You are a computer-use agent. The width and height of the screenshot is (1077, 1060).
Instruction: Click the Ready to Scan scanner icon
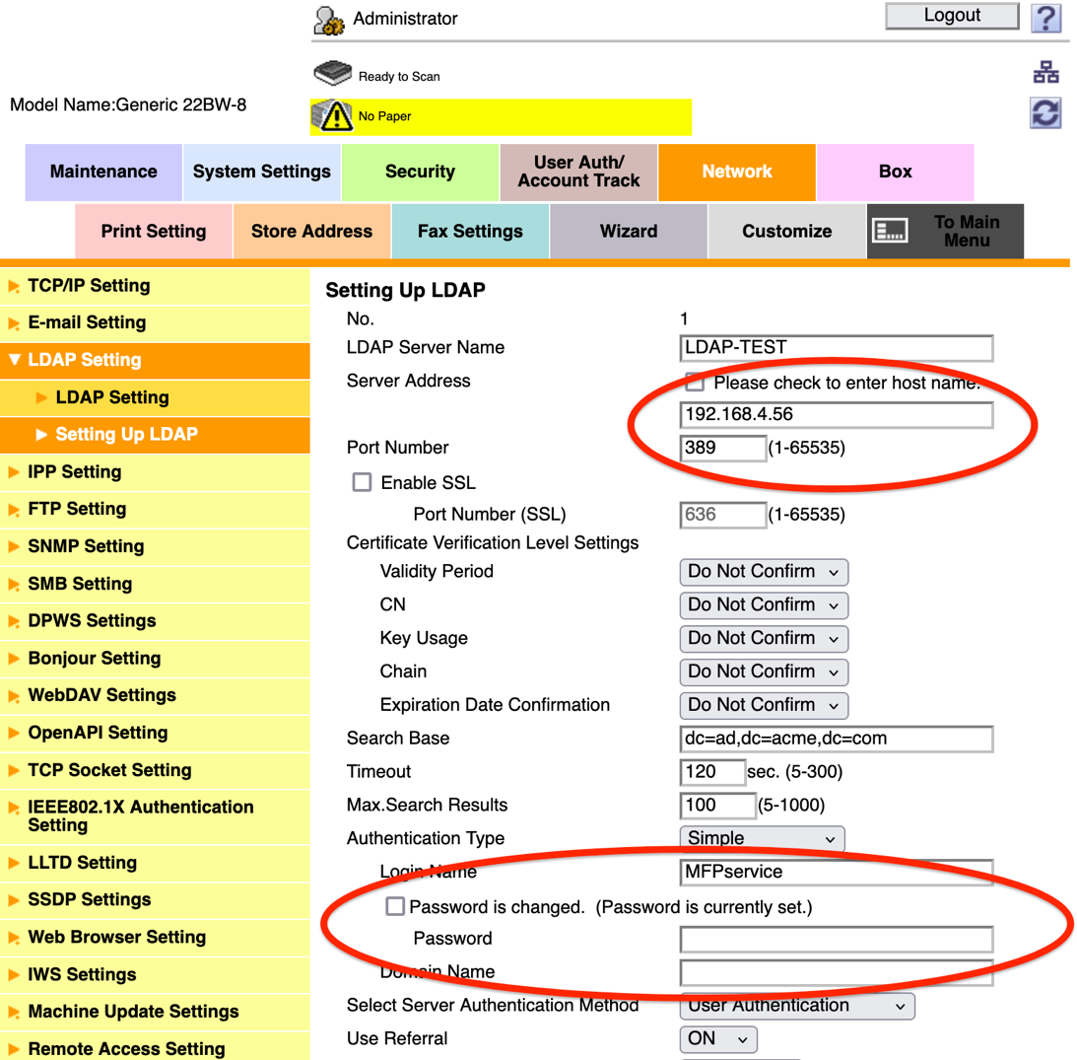tap(333, 75)
